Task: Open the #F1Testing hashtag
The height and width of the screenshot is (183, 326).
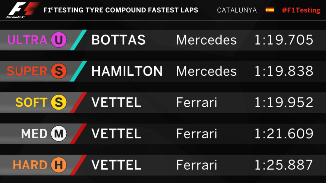Action: (x=301, y=10)
